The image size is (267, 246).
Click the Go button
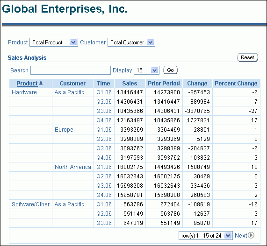pos(170,70)
